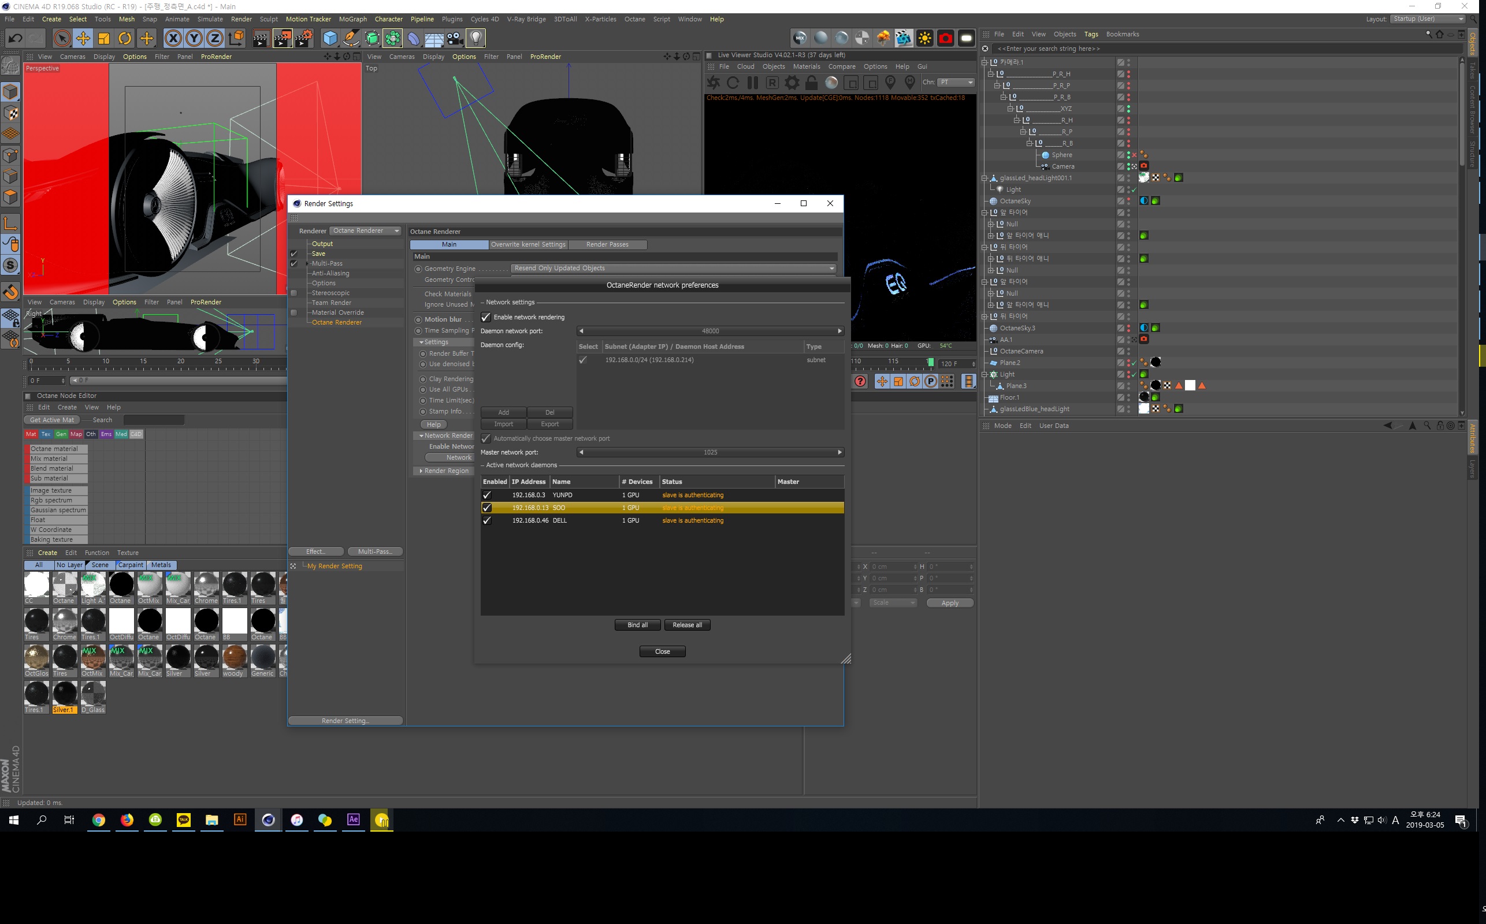Click the Undo arrow in the toolbar
The width and height of the screenshot is (1486, 924).
click(15, 39)
